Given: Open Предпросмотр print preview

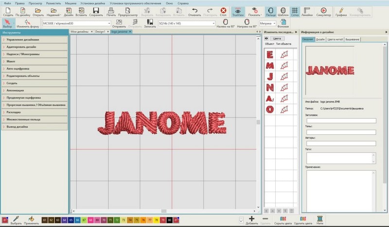Looking at the screenshot, I should coord(127,12).
